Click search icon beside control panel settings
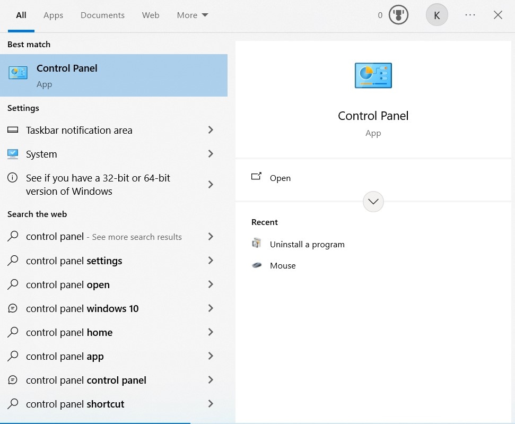Viewport: 515px width, 424px height. pyautogui.click(x=13, y=261)
